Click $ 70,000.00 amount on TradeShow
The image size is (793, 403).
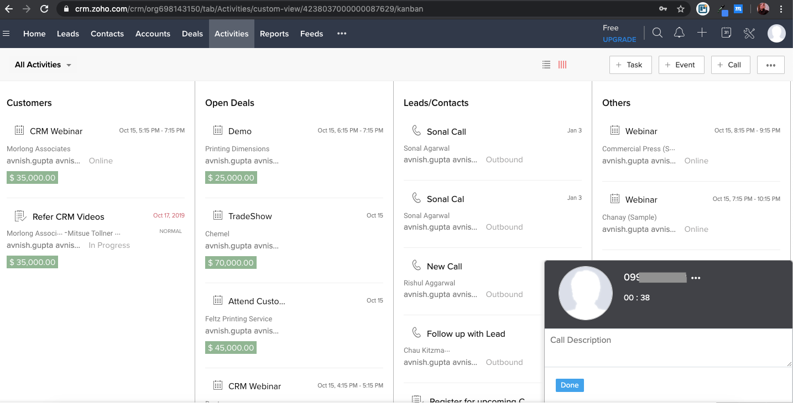click(231, 263)
